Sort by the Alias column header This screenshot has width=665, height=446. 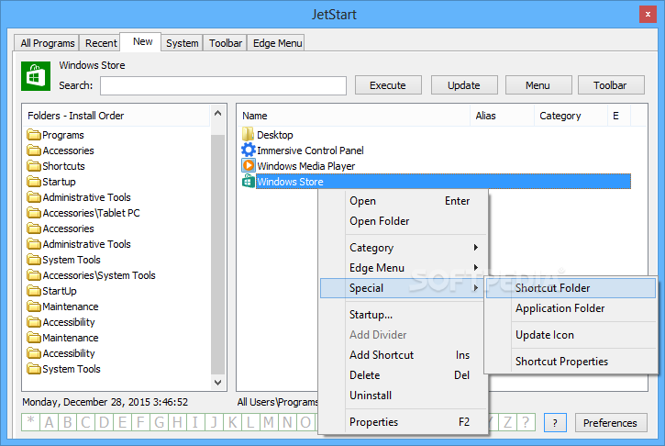pos(502,116)
